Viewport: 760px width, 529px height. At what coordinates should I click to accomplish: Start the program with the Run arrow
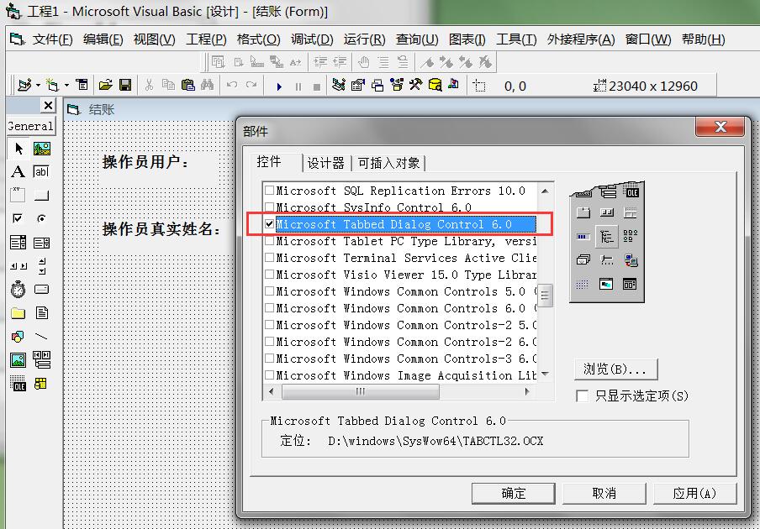click(279, 86)
